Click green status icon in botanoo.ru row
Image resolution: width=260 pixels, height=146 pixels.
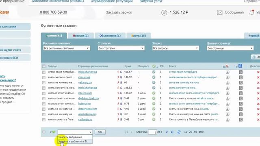click(x=154, y=104)
